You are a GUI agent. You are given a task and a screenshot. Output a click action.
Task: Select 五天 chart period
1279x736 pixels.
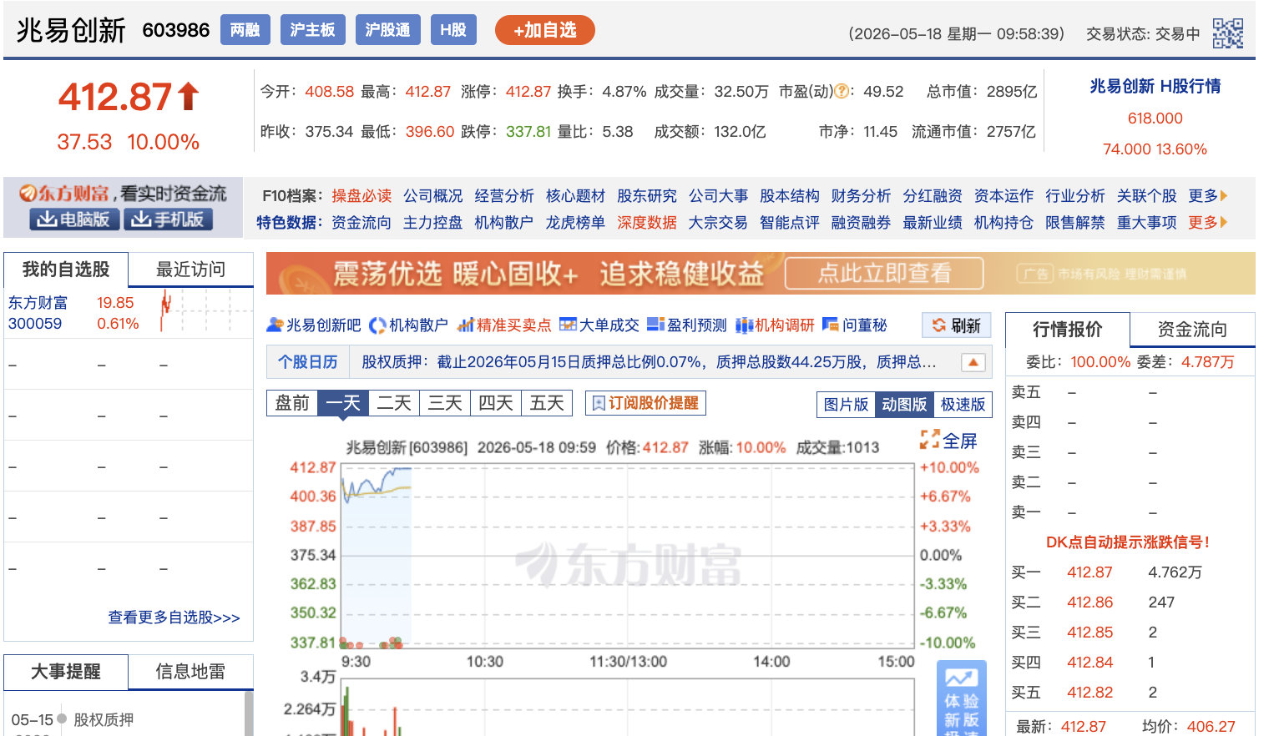tap(547, 403)
